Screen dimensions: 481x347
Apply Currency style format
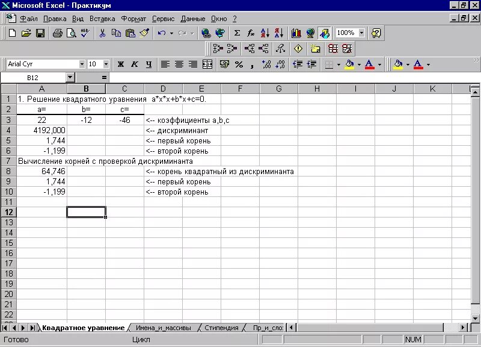pos(224,64)
